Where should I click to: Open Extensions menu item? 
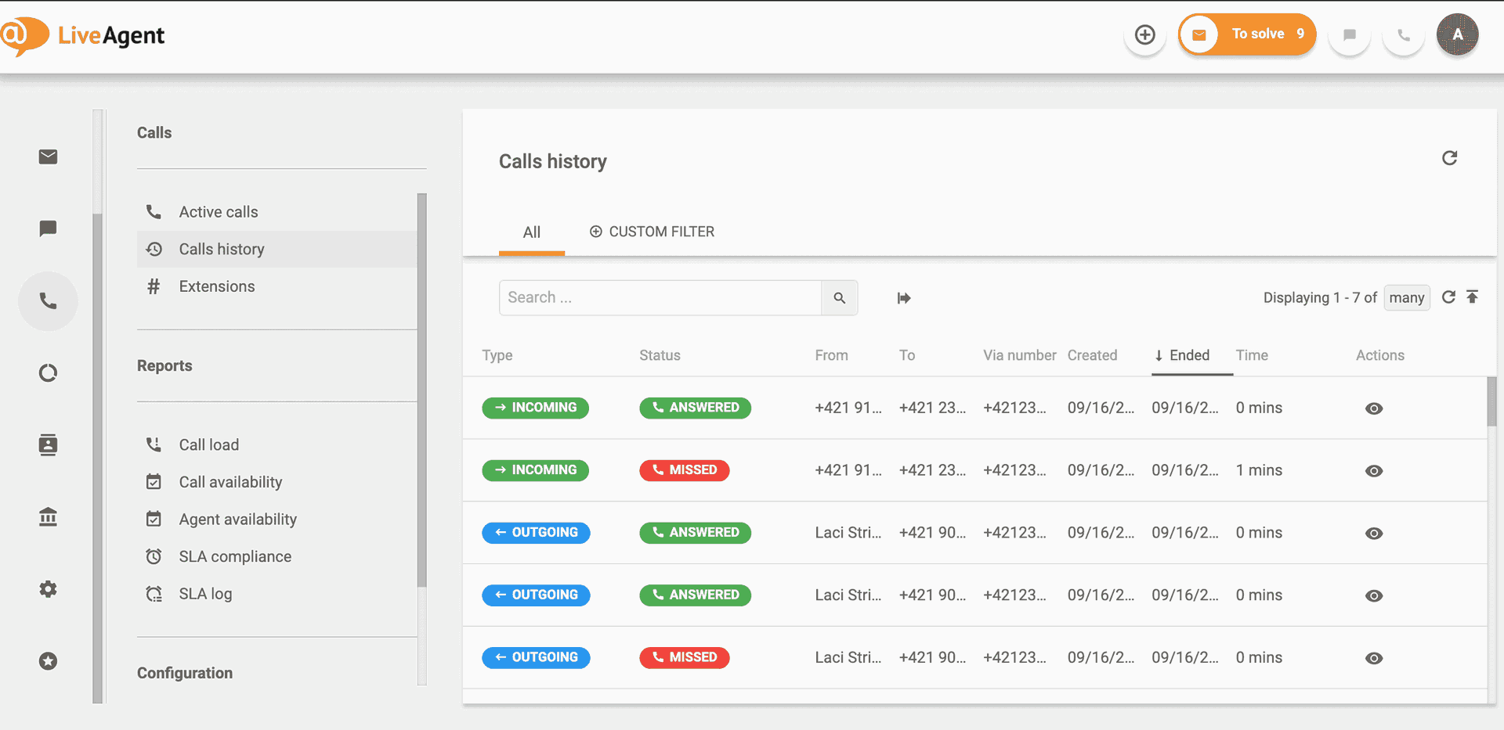coord(277,286)
